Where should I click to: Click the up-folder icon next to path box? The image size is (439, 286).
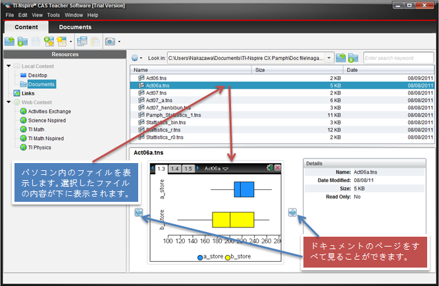coord(341,58)
